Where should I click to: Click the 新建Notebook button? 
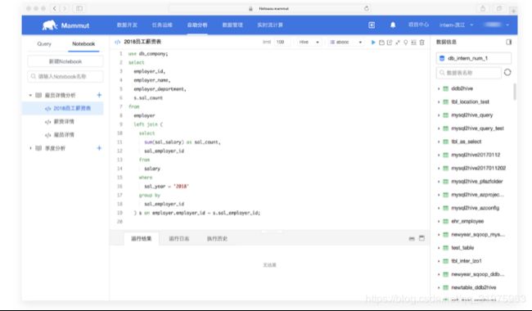coord(65,61)
